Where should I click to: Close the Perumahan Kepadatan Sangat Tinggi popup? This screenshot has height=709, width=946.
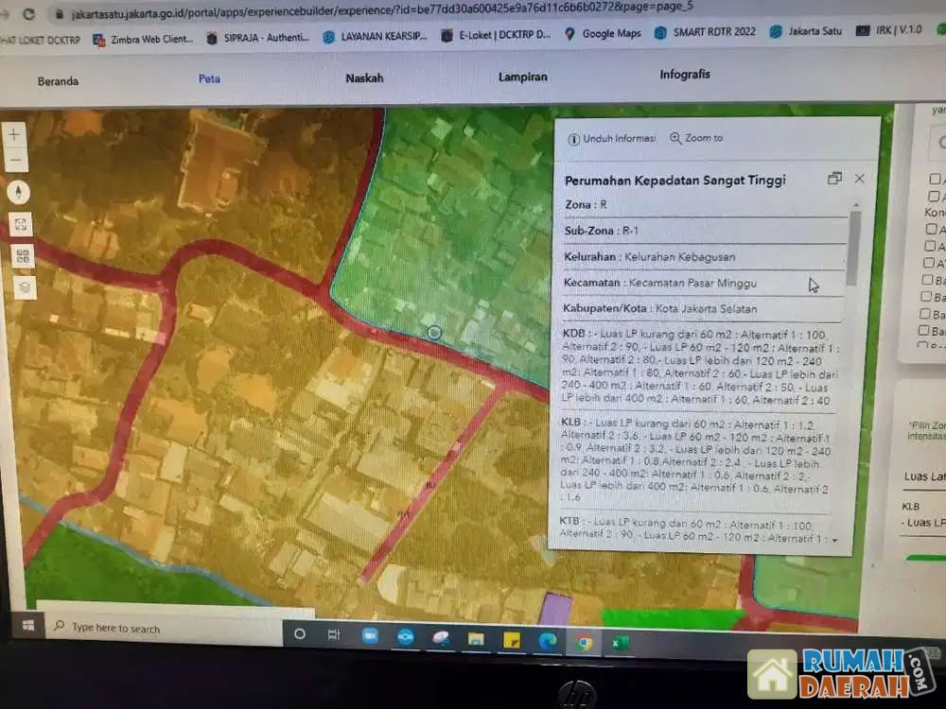tap(859, 179)
